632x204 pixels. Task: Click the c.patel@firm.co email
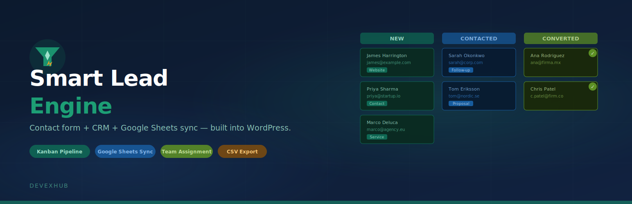[547, 96]
